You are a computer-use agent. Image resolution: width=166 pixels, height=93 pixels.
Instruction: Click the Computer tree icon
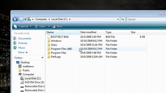point(20,74)
